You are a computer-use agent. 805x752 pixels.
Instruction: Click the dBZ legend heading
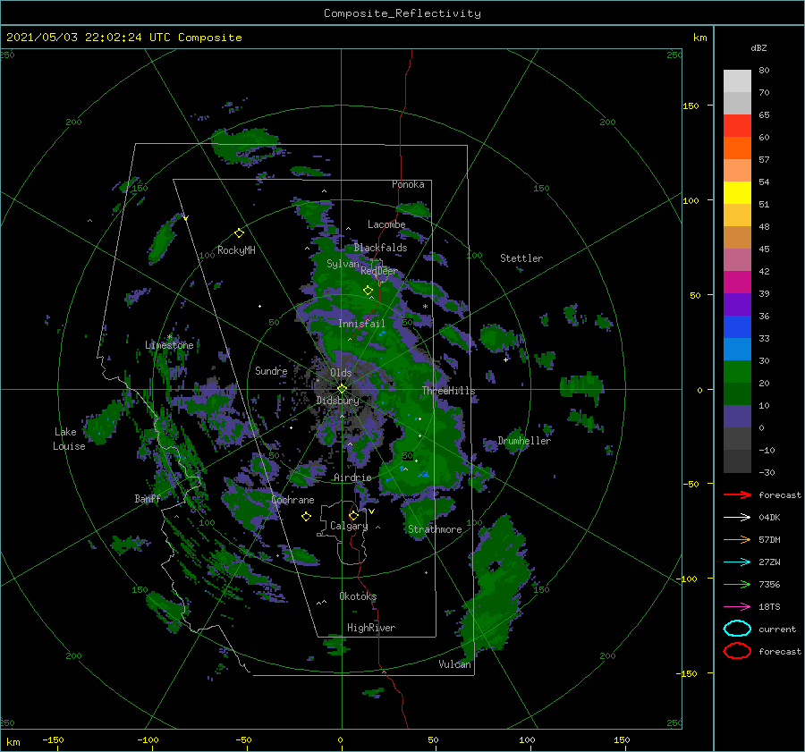pyautogui.click(x=758, y=47)
